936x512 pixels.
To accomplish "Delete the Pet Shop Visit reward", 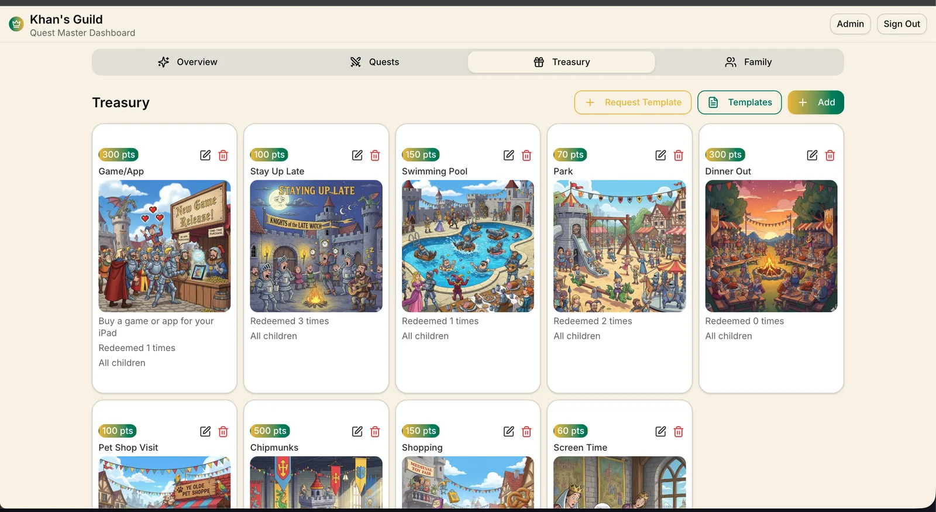I will pos(223,431).
